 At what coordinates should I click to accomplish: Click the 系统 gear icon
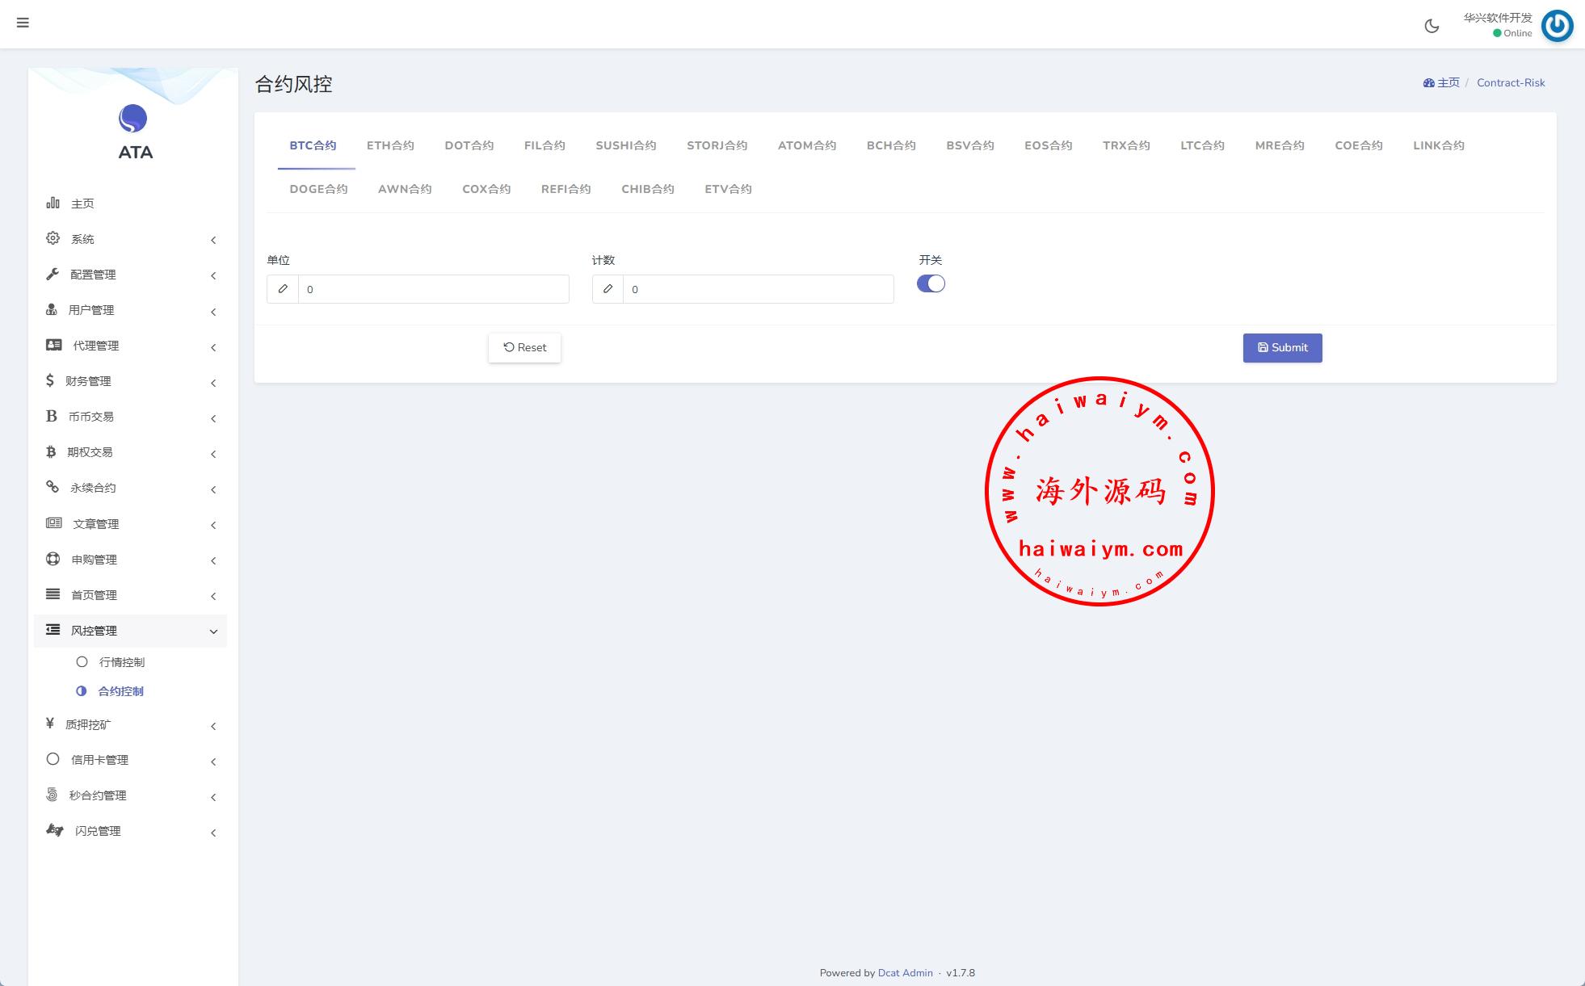pos(53,238)
